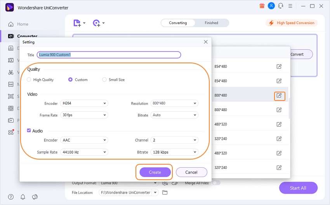Click the Convert button

(x=301, y=54)
